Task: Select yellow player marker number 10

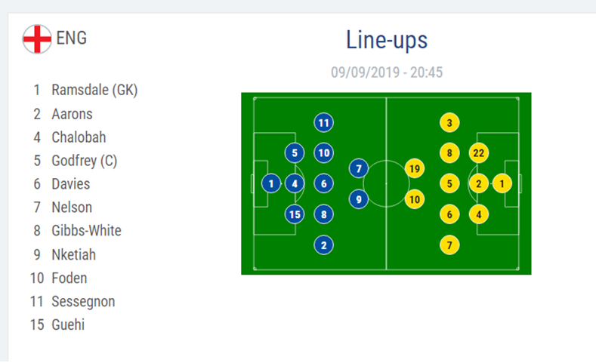Action: tap(414, 199)
